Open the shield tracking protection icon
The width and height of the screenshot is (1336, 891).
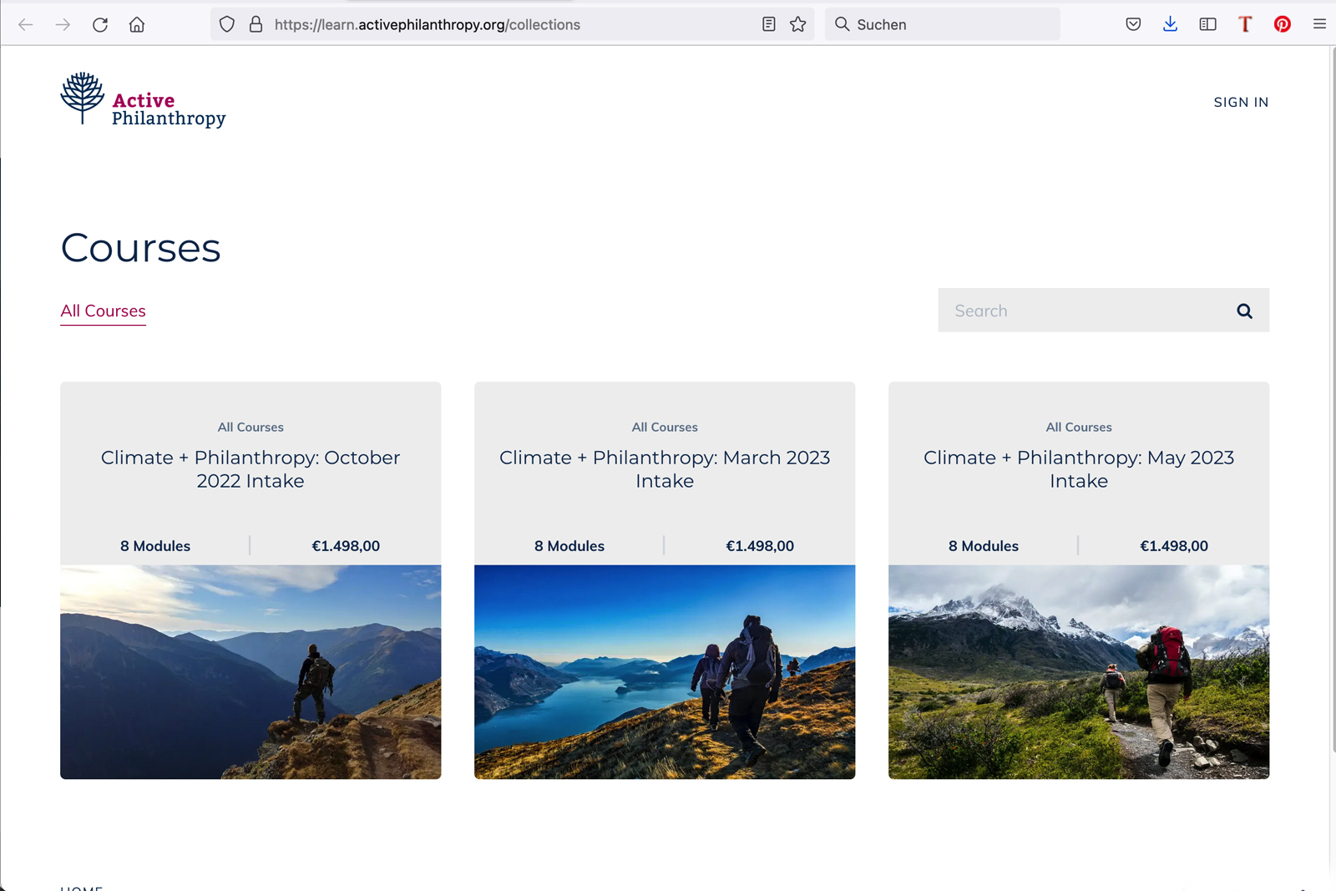click(x=227, y=24)
